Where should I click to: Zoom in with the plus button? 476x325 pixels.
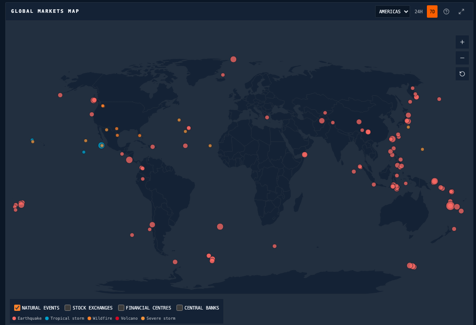pyautogui.click(x=462, y=42)
